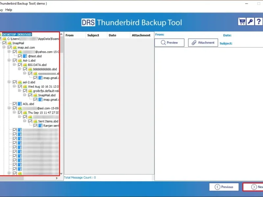This screenshot has width=263, height=197.
Task: Collapse the imap.aol.com tree node
Action: tap(4, 47)
